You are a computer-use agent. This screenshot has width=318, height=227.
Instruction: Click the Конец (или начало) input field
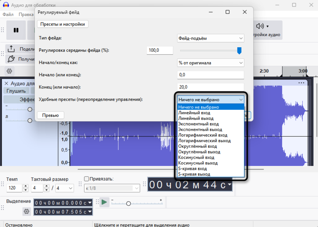pyautogui.click(x=211, y=87)
